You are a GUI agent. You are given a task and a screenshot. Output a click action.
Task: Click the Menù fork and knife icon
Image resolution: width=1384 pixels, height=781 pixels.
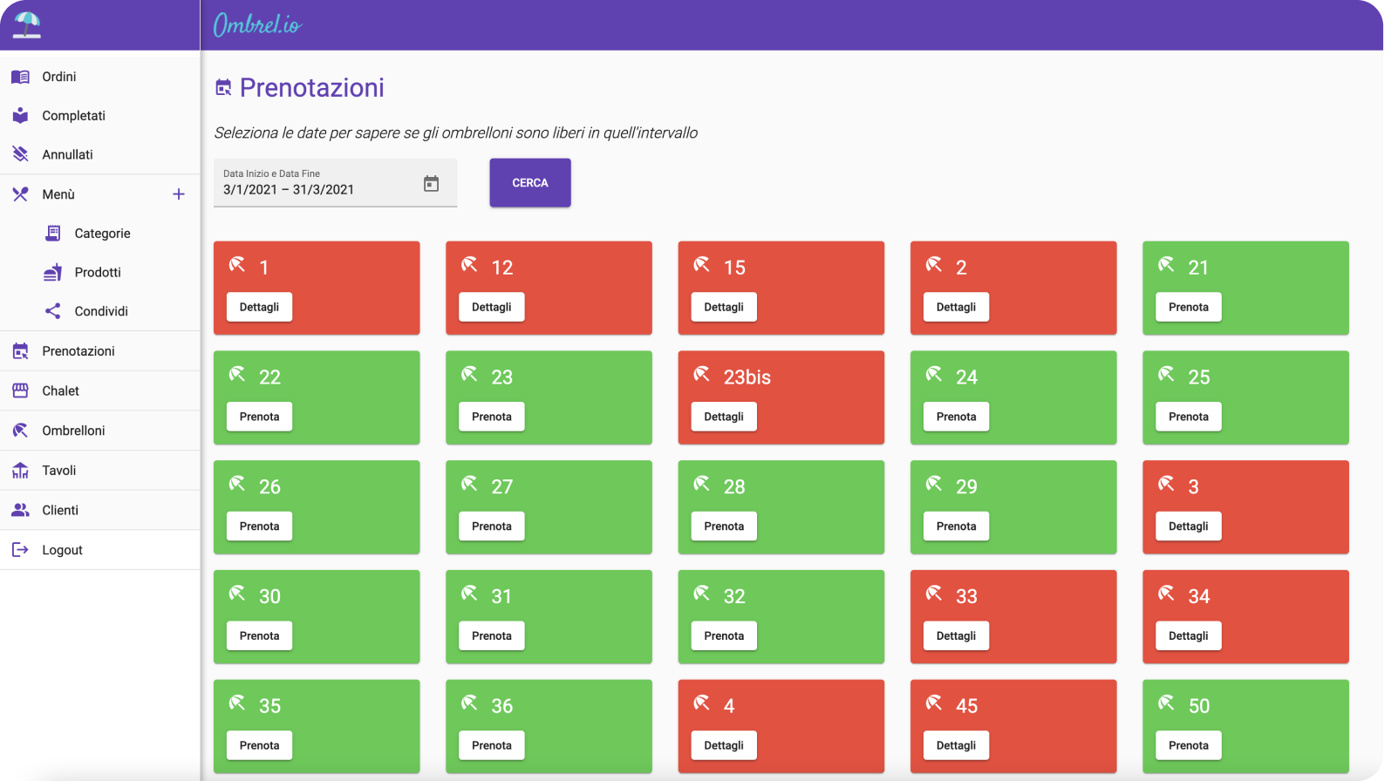20,194
